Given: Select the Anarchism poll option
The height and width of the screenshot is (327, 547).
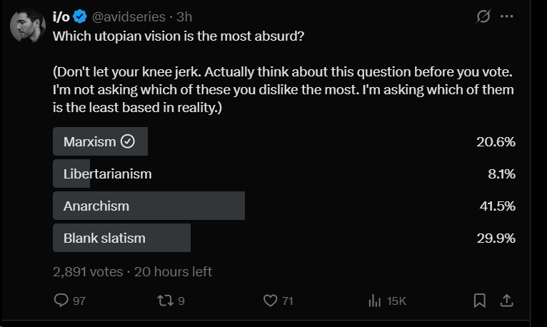Looking at the screenshot, I should pyautogui.click(x=96, y=206).
